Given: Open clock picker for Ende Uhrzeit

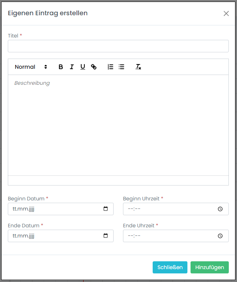Looking at the screenshot, I should pos(220,236).
